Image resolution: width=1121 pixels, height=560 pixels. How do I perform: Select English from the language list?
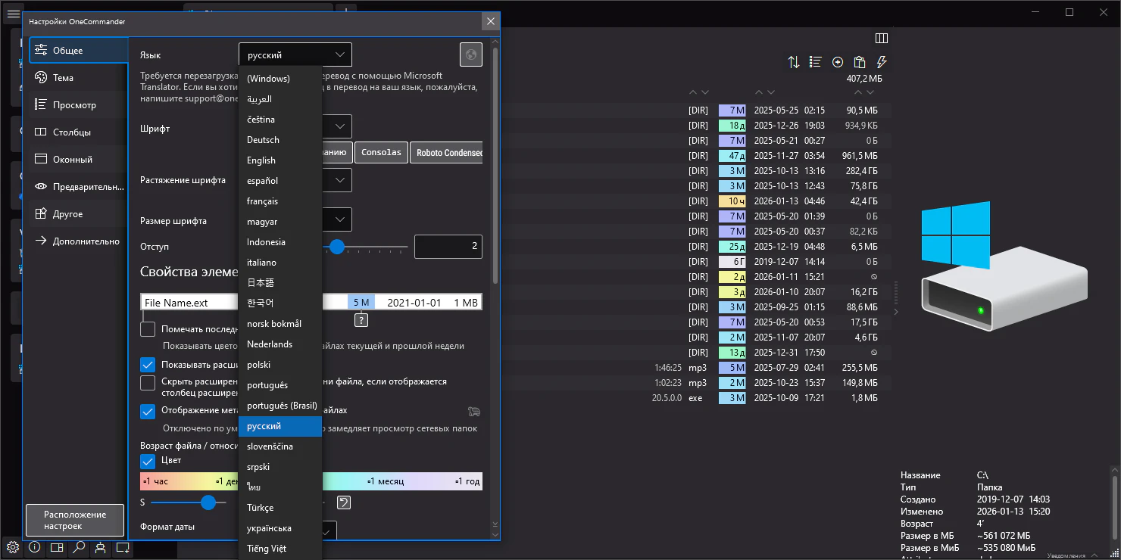[261, 160]
